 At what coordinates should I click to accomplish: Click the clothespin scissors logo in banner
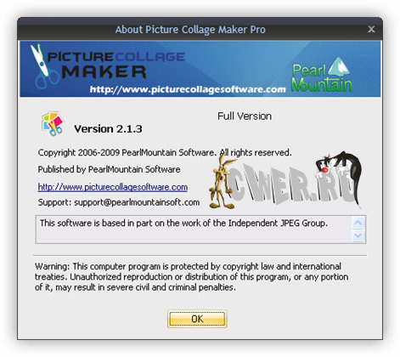(x=42, y=66)
